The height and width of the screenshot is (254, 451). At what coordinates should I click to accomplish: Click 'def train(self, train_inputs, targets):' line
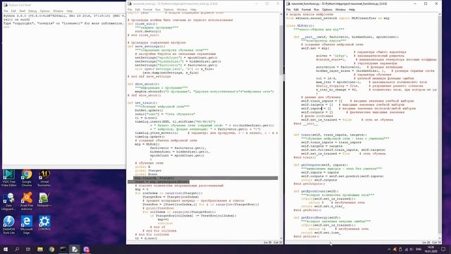(330, 135)
